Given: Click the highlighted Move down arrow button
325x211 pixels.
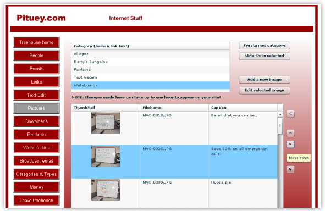Looking at the screenshot, I should pos(290,144).
